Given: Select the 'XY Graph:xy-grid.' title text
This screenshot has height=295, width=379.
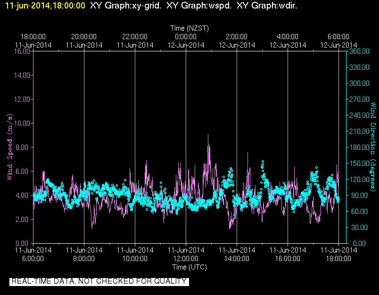Looking at the screenshot, I should (x=126, y=6).
